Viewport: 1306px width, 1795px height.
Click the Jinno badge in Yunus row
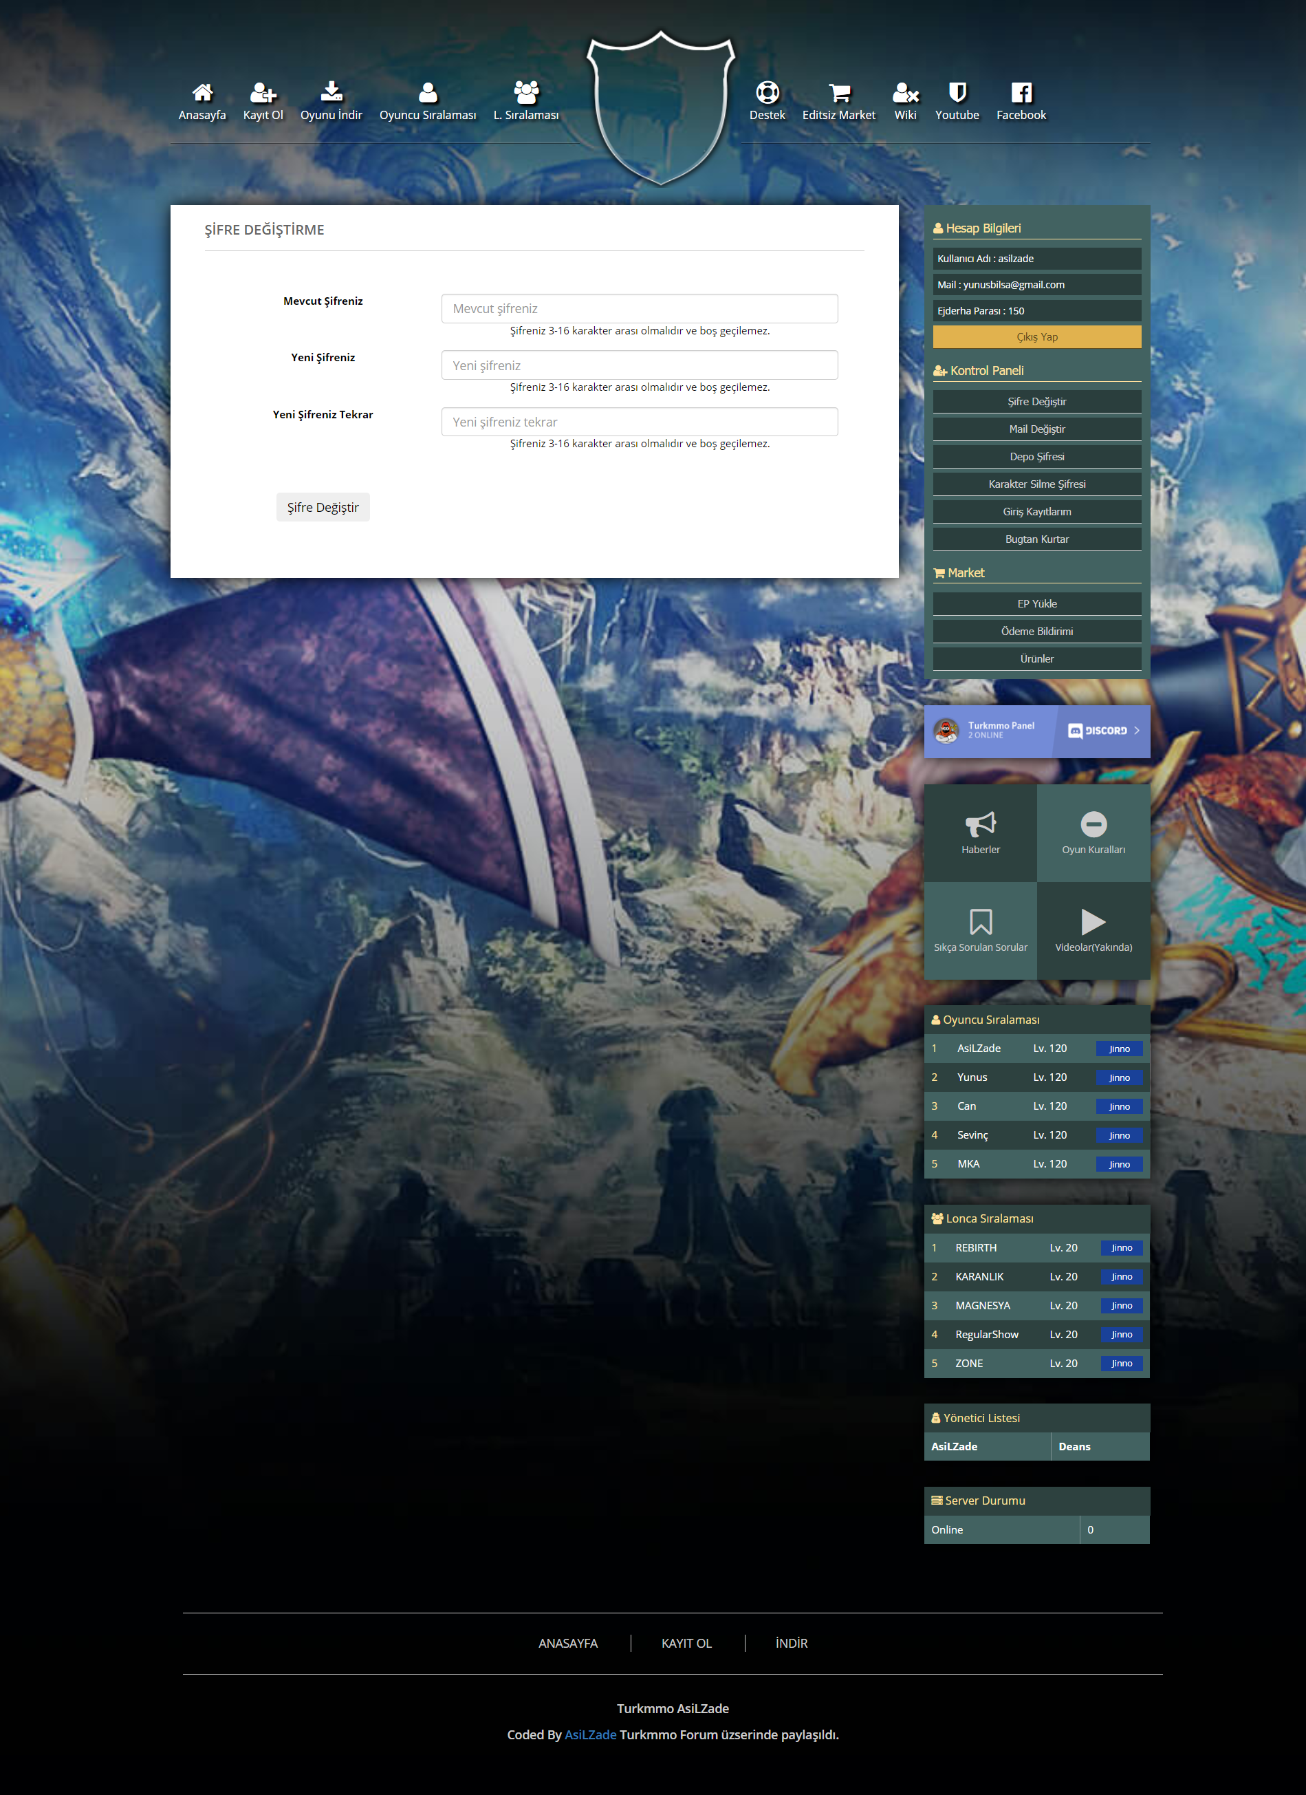click(1120, 1077)
